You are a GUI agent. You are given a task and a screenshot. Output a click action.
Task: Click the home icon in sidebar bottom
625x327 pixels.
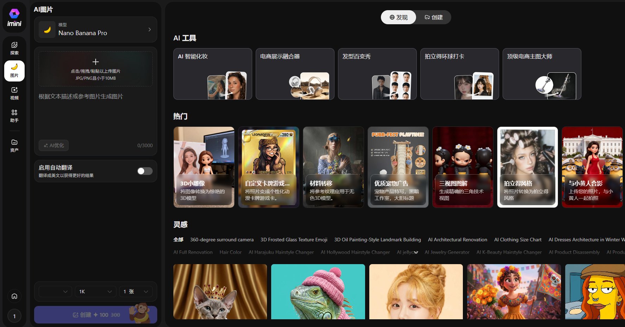[14, 296]
